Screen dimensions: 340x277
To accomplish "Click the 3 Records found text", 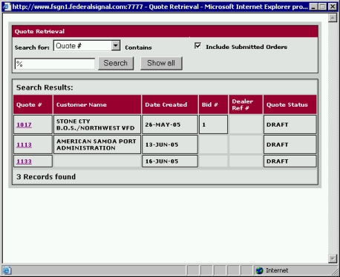I will click(x=46, y=177).
